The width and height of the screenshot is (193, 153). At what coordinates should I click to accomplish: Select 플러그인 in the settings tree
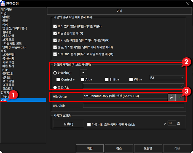(8, 74)
